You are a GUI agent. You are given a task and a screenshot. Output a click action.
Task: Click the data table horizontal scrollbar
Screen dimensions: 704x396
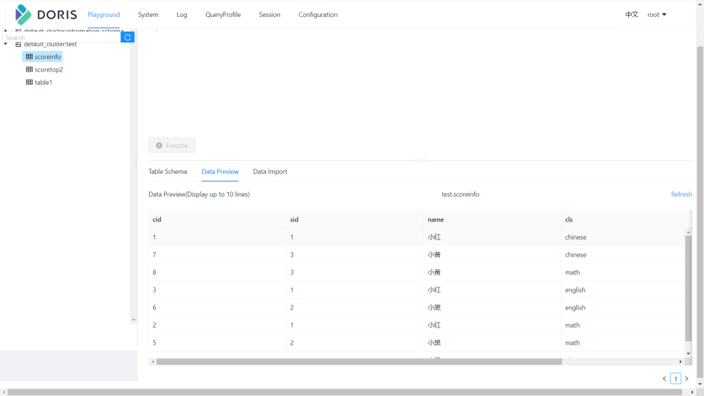(359, 361)
